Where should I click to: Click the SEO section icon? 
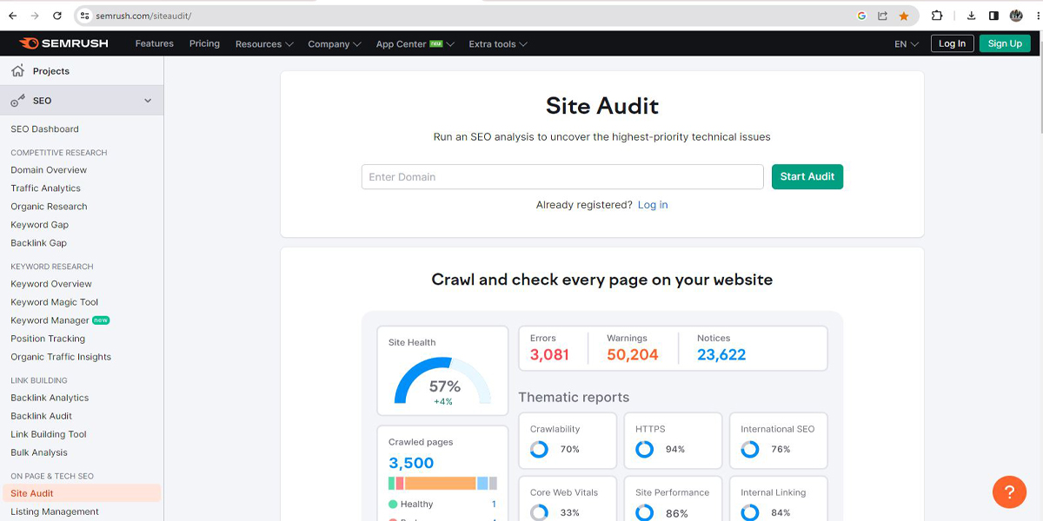[x=17, y=101]
